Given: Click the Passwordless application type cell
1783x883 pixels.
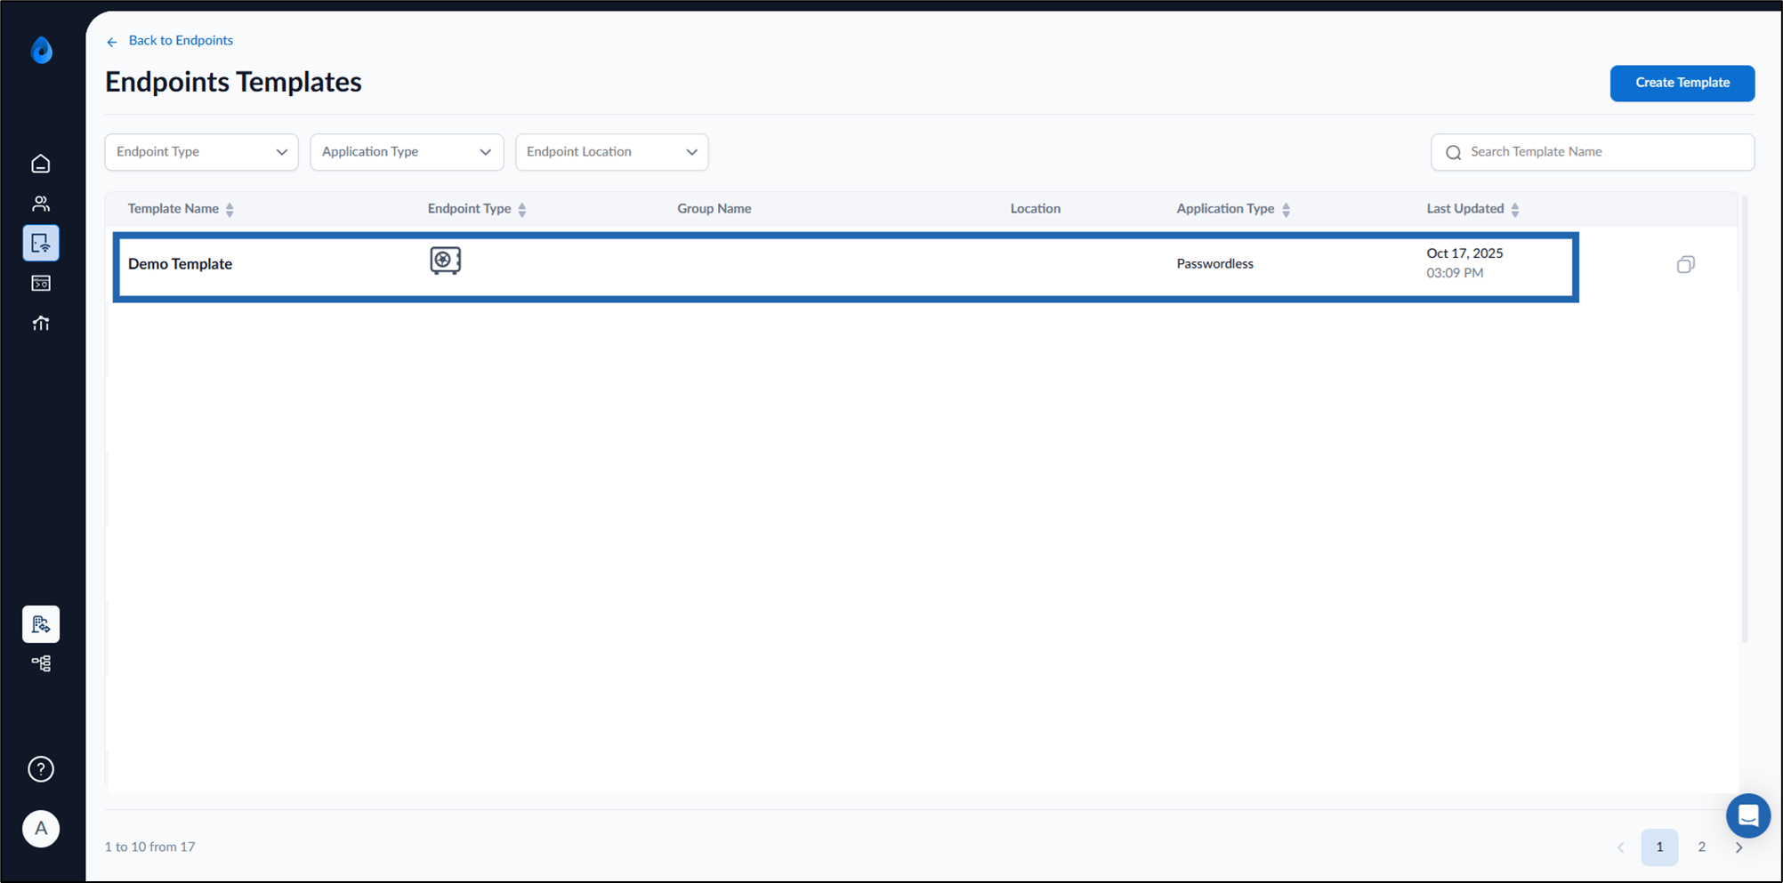Looking at the screenshot, I should (1214, 264).
